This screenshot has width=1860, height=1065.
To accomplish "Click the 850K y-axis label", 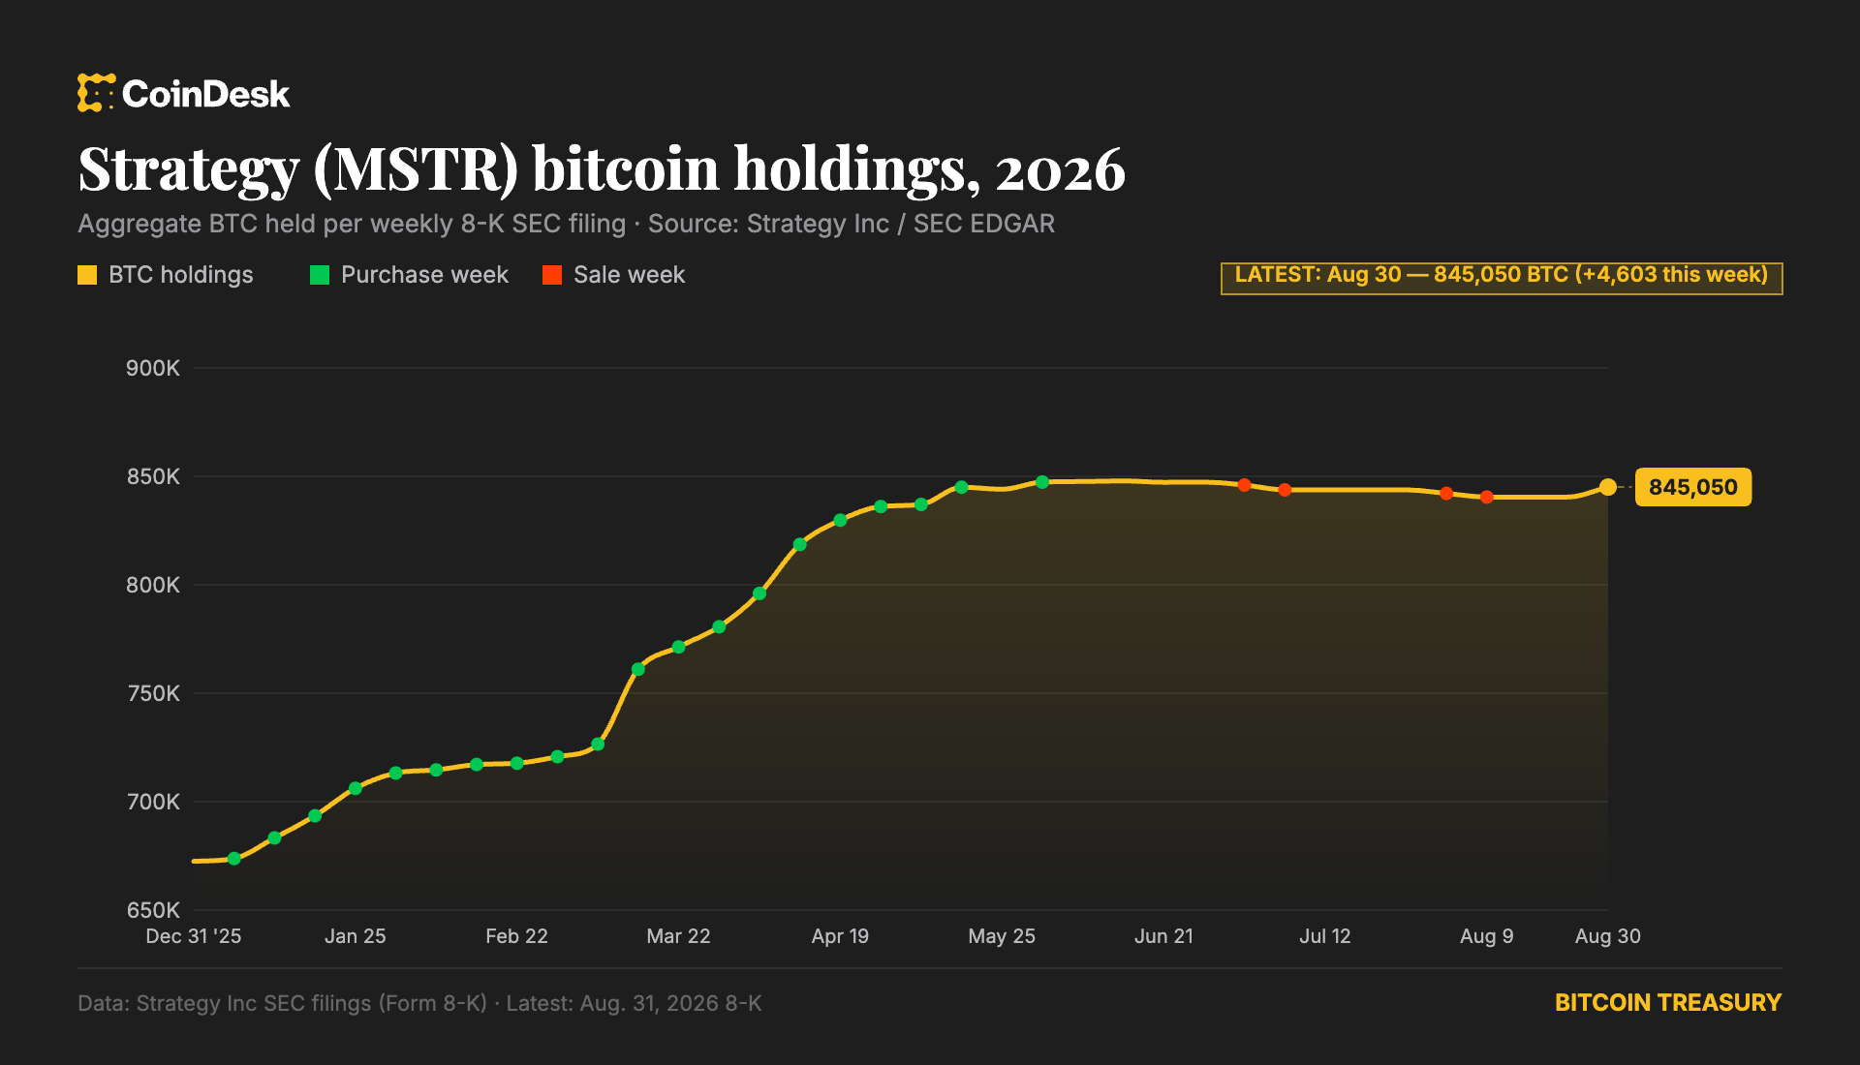I will (x=153, y=476).
